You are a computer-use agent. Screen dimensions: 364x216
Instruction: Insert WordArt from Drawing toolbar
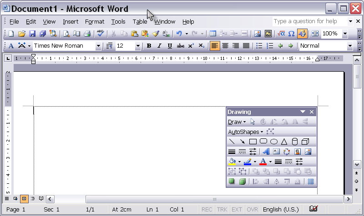[267, 152]
